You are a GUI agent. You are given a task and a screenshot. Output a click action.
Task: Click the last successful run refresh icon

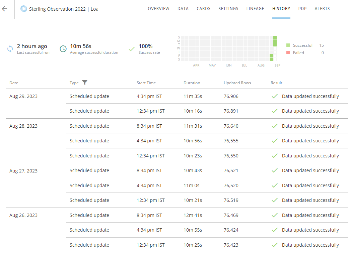pos(10,49)
